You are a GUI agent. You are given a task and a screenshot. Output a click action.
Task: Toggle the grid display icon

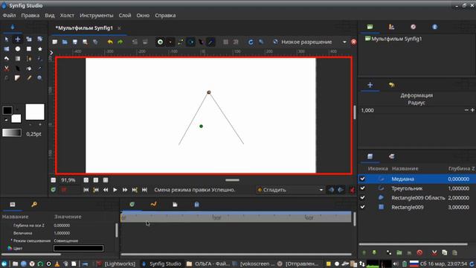225,42
